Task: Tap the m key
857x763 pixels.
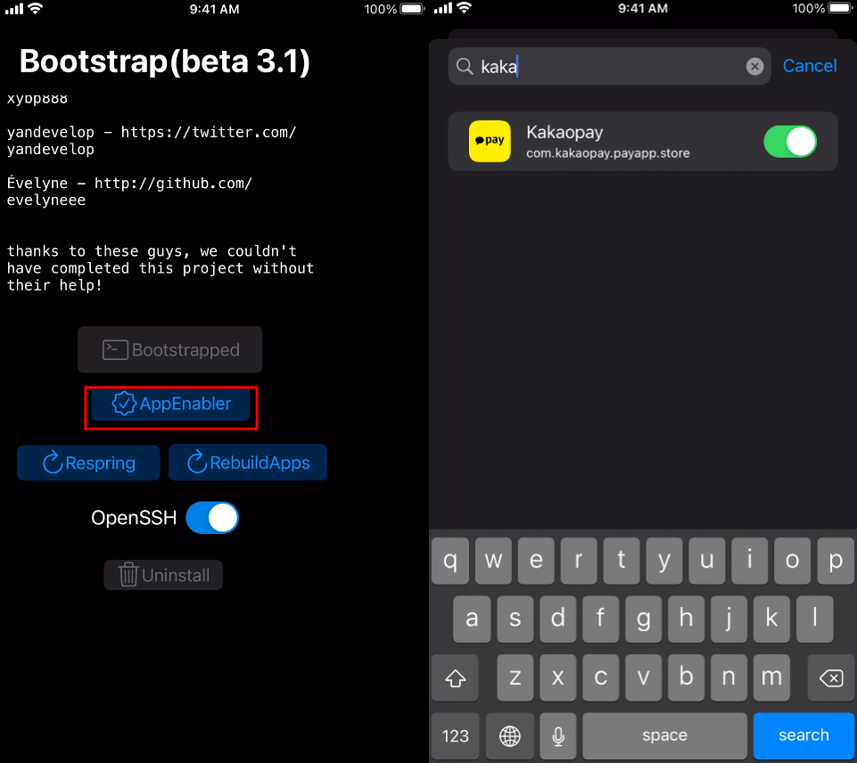Action: click(x=771, y=677)
